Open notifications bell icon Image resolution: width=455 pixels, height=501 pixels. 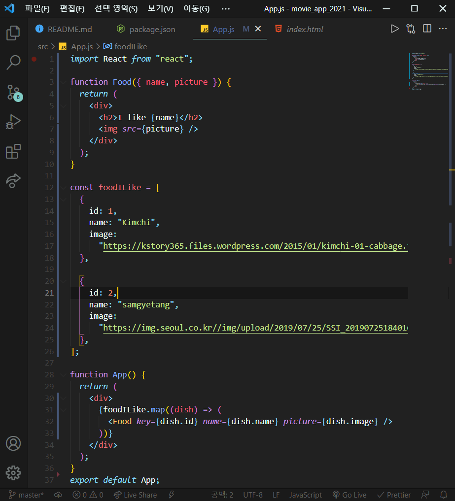coord(444,495)
